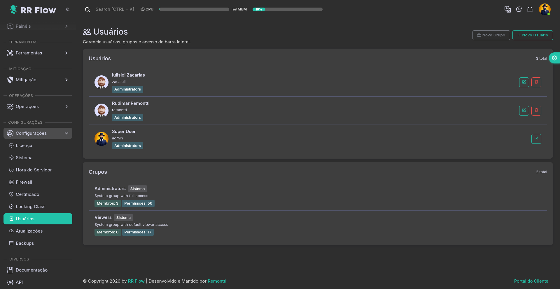The width and height of the screenshot is (560, 289).
Task: Collapse the Configurações menu
Action: pos(38,133)
